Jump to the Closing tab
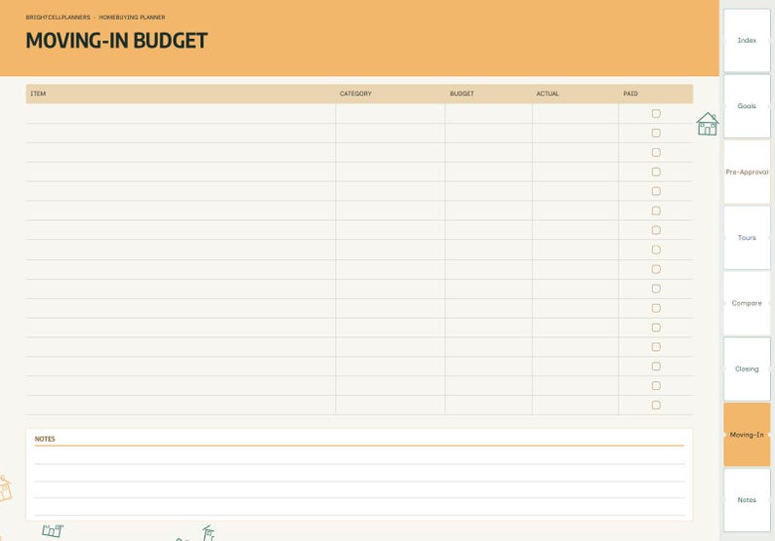 point(747,368)
